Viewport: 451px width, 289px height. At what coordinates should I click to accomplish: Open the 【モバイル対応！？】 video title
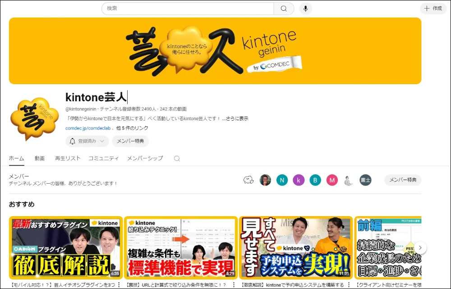63,285
